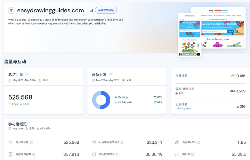
Task: Click the country rank #40,559
Action: (x=238, y=91)
